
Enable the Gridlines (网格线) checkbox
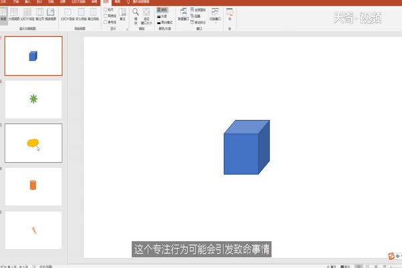pos(106,15)
